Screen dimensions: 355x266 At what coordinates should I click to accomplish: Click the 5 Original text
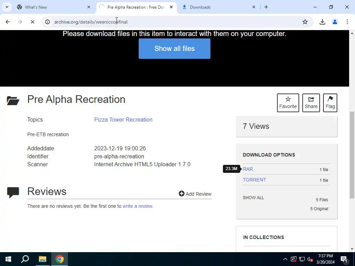click(319, 209)
